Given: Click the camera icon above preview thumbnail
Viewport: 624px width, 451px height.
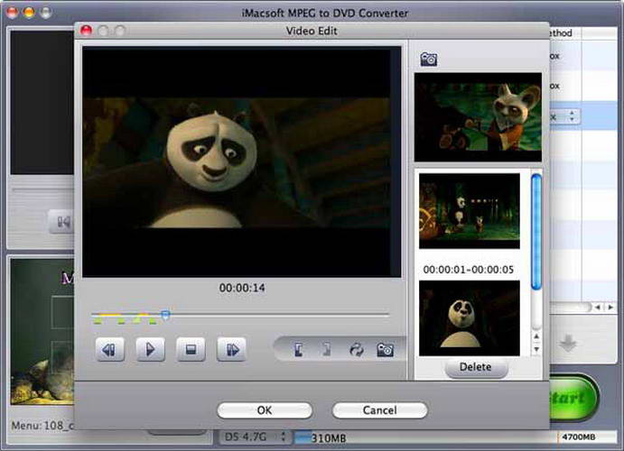Looking at the screenshot, I should click(429, 60).
